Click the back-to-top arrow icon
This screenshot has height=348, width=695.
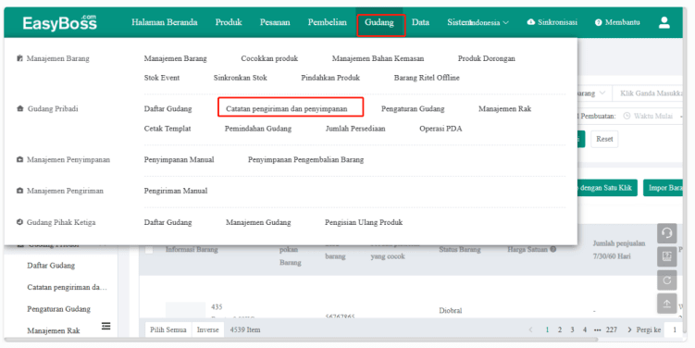point(667,304)
